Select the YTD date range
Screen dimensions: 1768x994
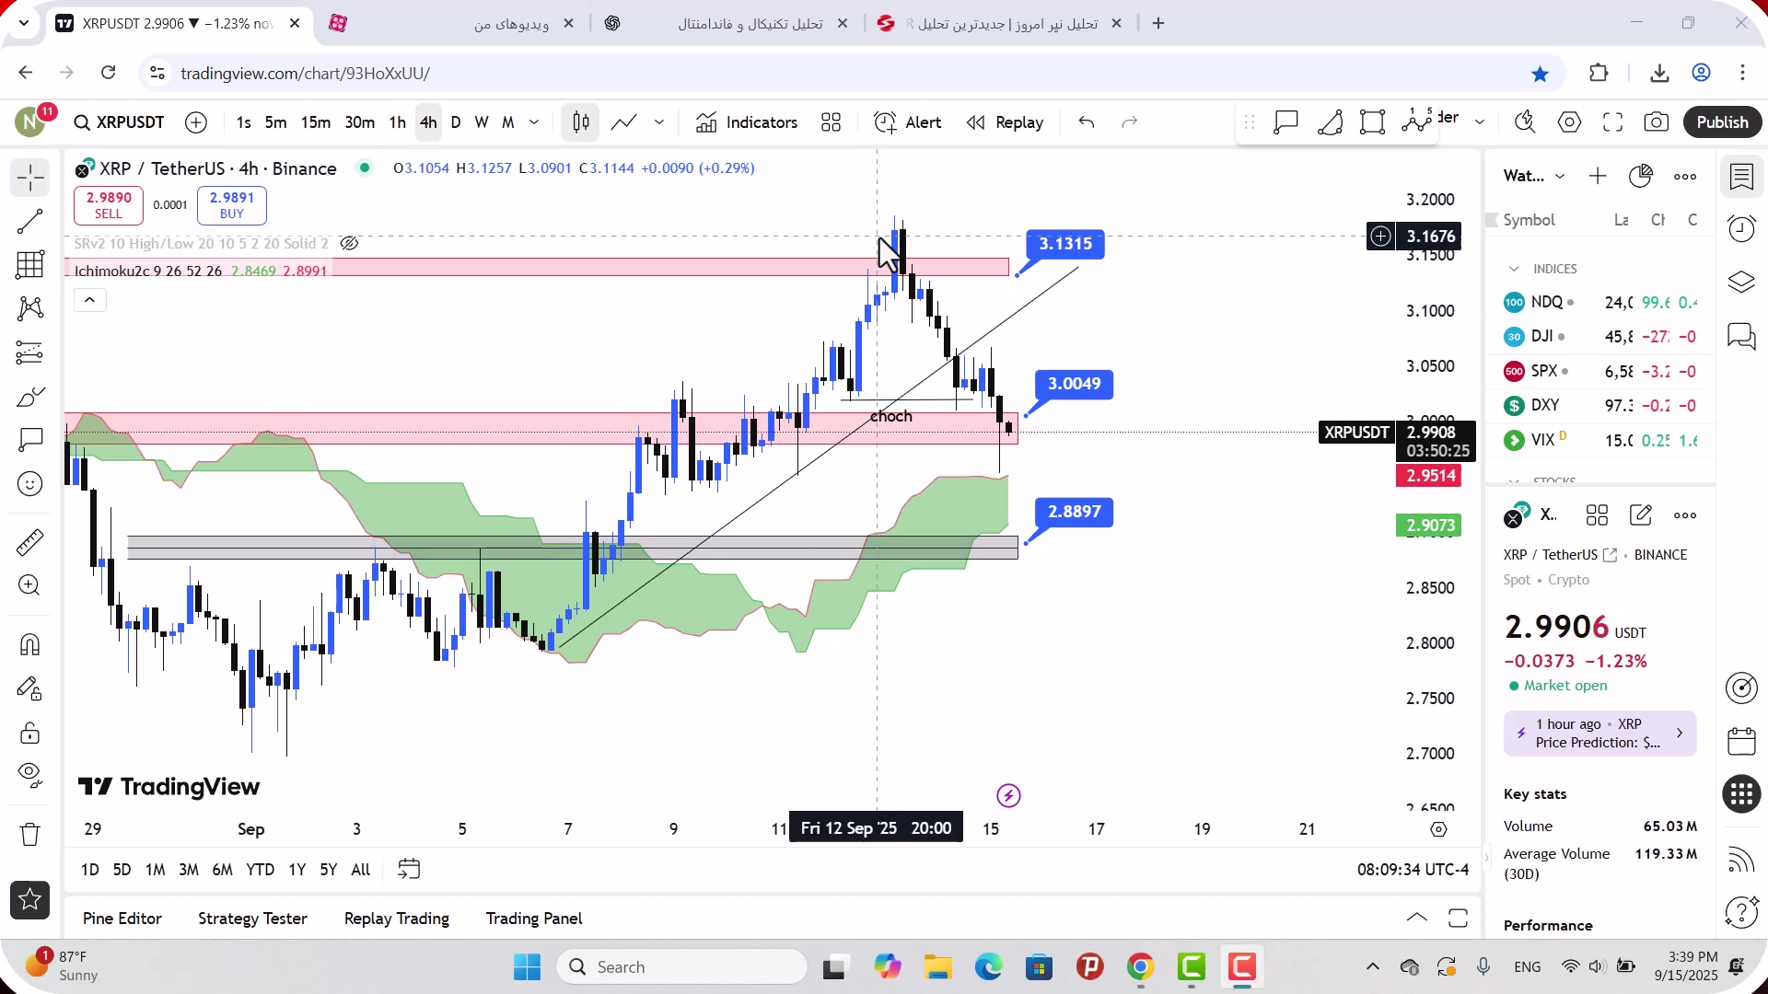coord(260,870)
